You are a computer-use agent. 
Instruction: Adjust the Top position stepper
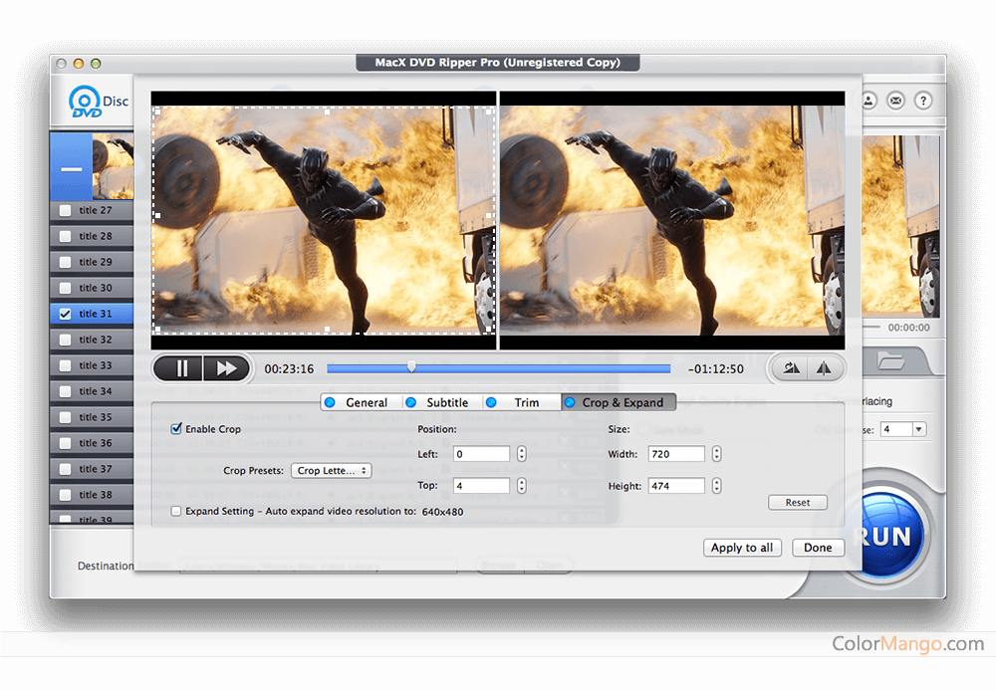tap(522, 486)
